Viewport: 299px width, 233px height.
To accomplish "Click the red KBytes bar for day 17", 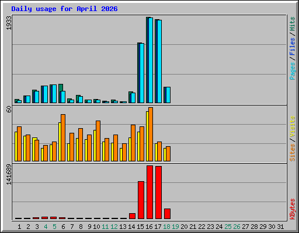I will (158, 193).
